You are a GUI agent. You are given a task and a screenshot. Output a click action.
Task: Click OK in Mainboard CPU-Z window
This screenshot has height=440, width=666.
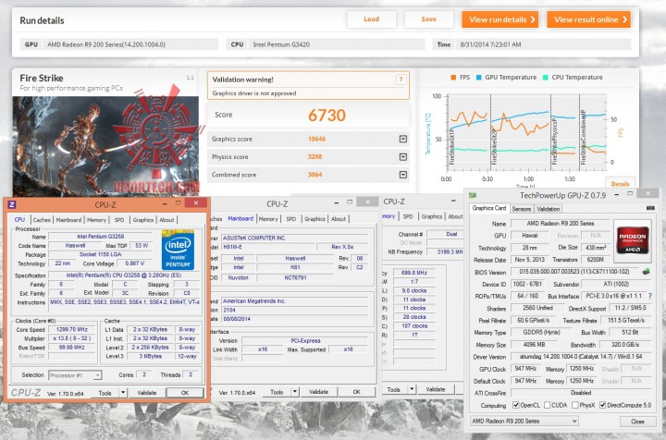coord(356,392)
